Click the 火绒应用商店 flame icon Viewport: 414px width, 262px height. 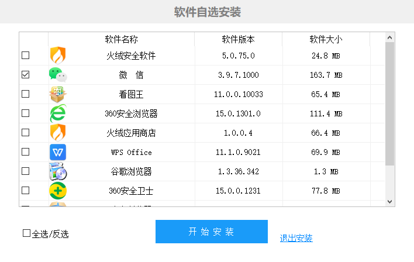(x=58, y=133)
